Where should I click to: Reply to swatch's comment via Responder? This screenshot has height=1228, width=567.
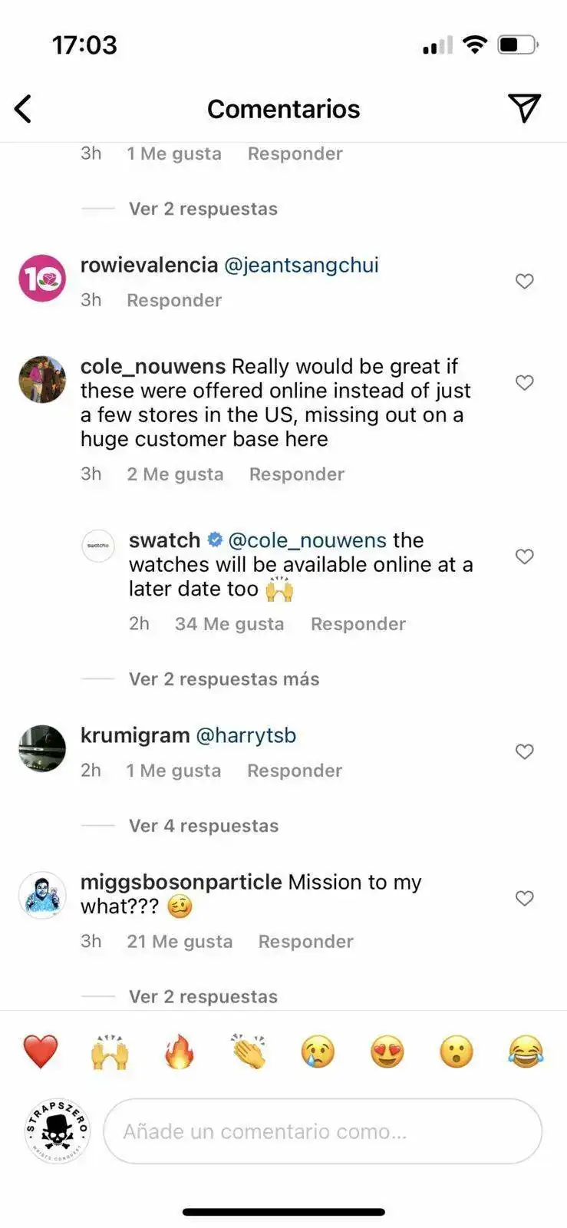point(358,624)
